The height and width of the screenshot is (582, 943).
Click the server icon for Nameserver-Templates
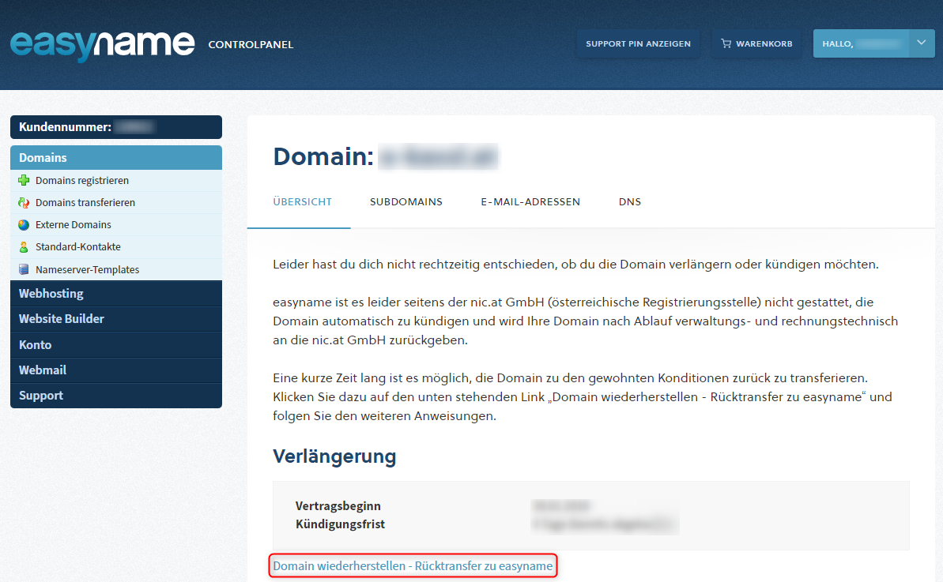click(x=24, y=269)
